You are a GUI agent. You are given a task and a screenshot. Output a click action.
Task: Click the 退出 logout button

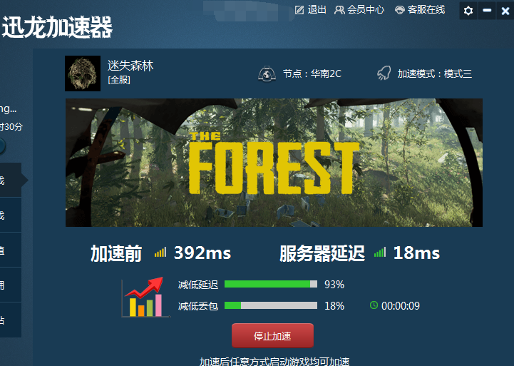click(x=310, y=10)
